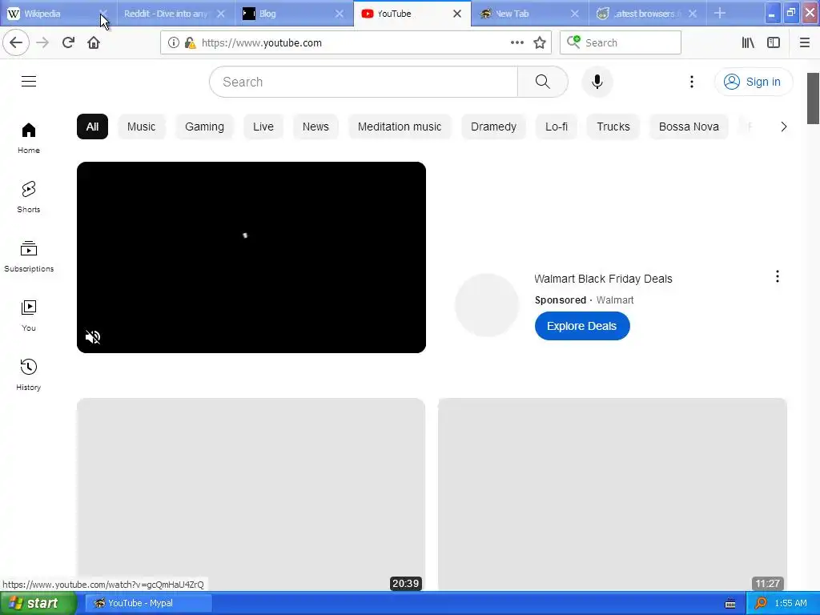Select the Gaming filter chip
Image resolution: width=820 pixels, height=615 pixels.
204,127
